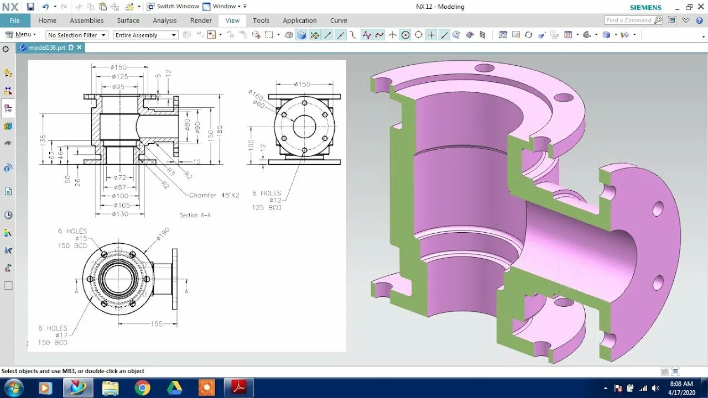Open the Part Navigator panel

click(8, 108)
